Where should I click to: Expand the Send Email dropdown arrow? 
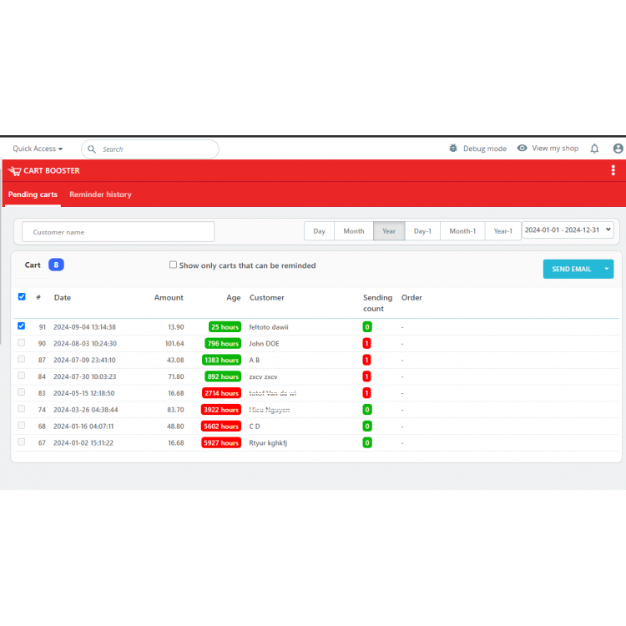click(x=606, y=269)
